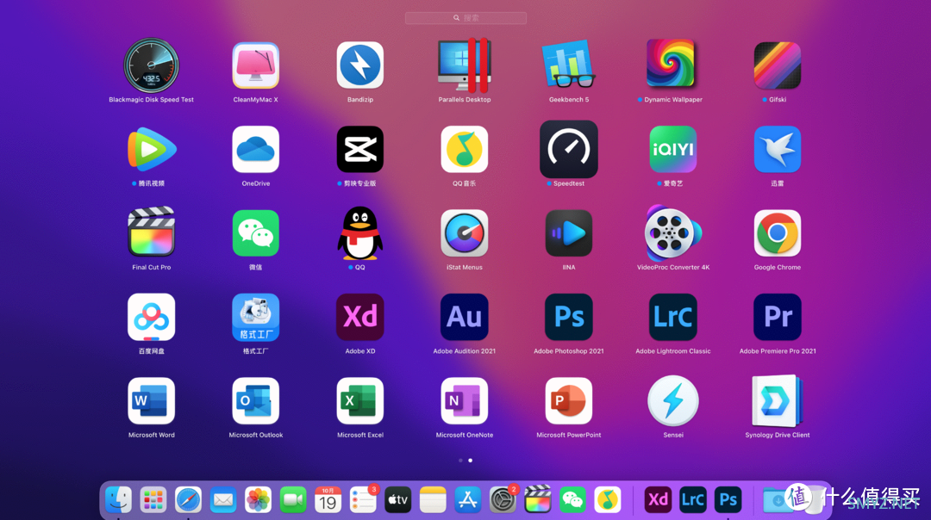Launch 微信 from the Launchpad grid
The image size is (931, 520).
[256, 233]
